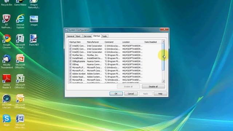The height and width of the screenshot is (131, 233).
Task: Open the Tools tab
Action: tap(104, 36)
